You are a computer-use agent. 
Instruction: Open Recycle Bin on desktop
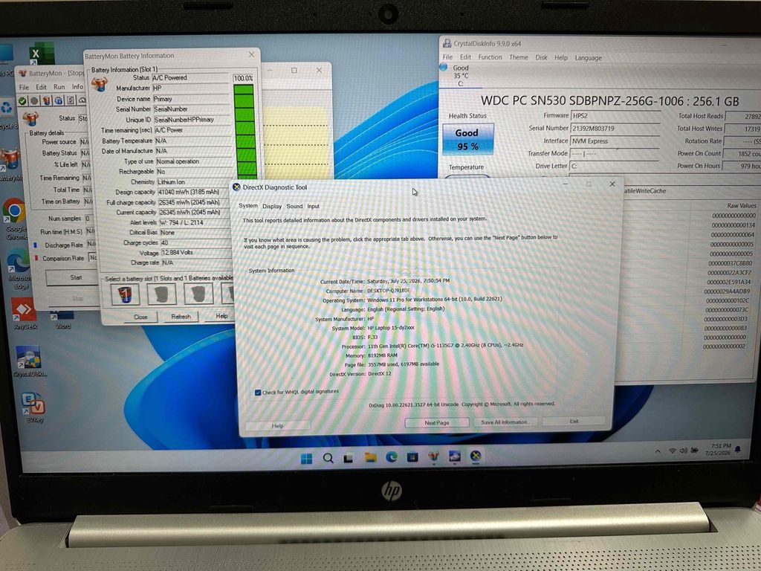click(7, 114)
